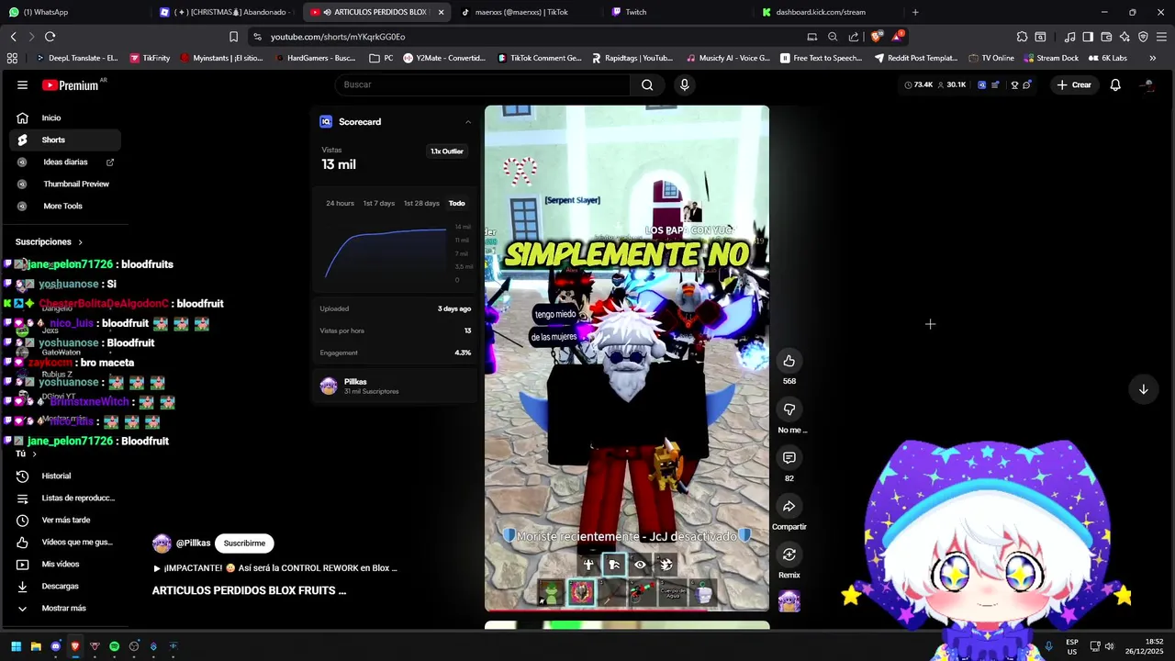
Task: Click the Compartir share arrow icon
Action: point(789,506)
